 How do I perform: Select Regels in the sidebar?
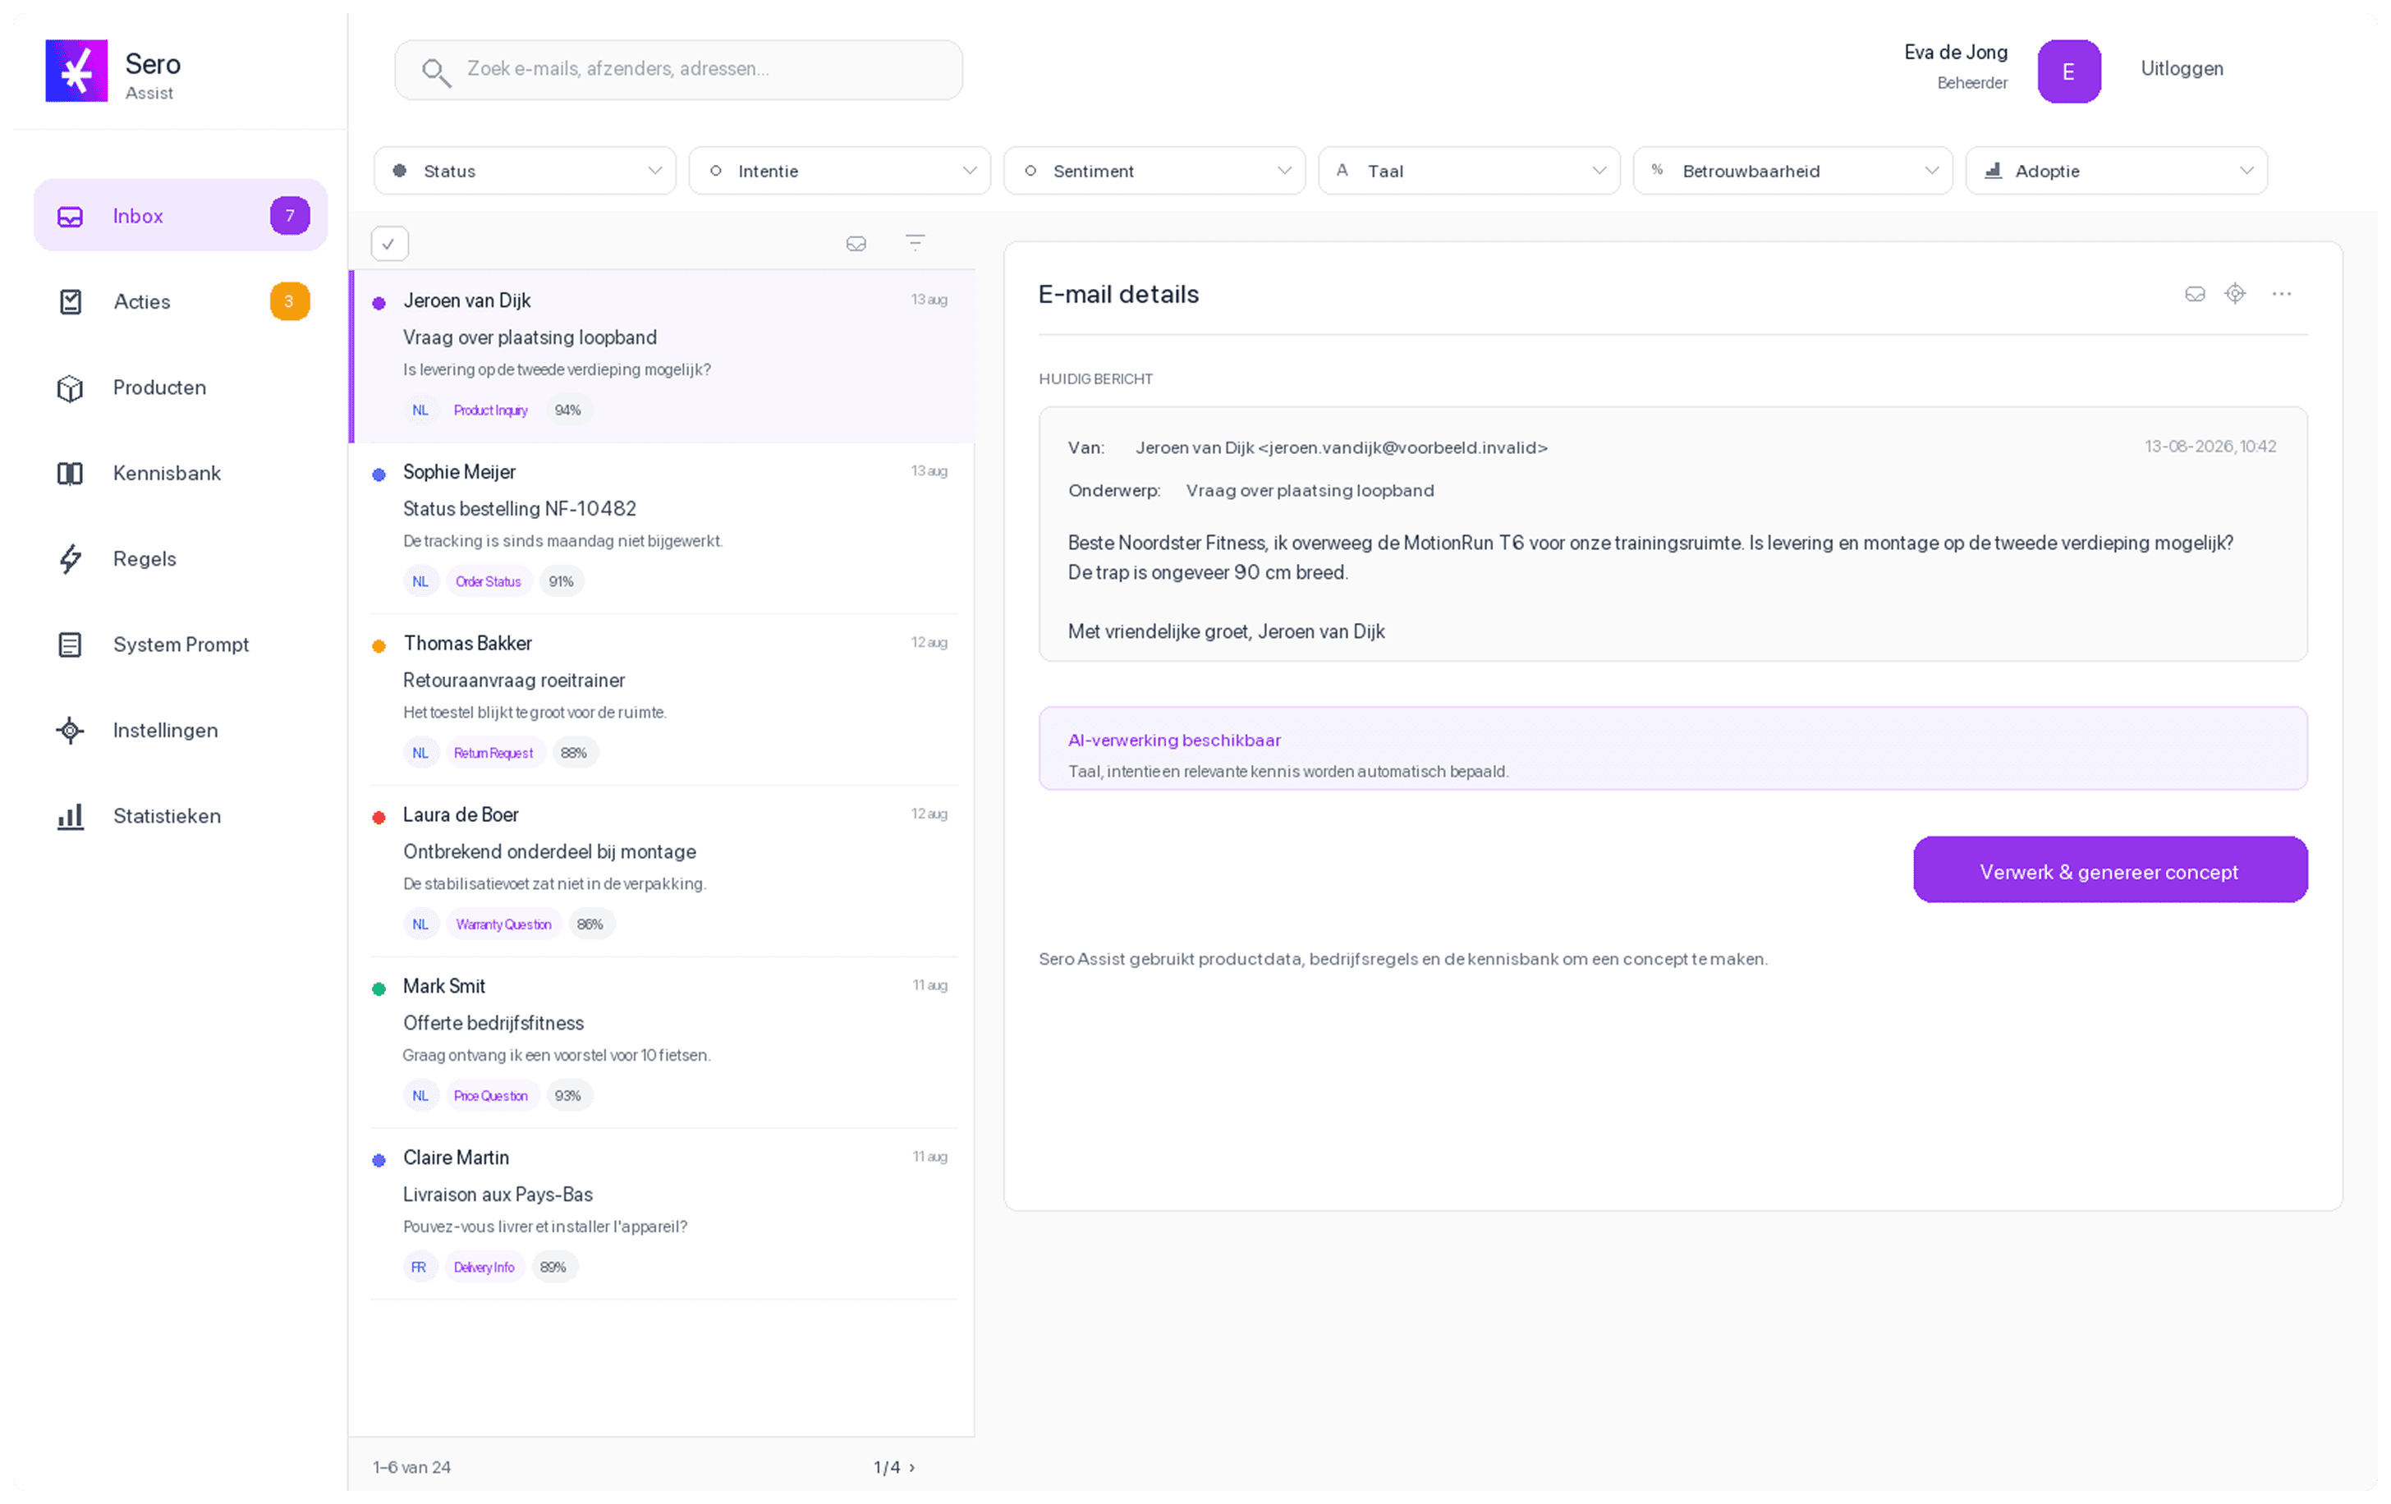point(181,559)
